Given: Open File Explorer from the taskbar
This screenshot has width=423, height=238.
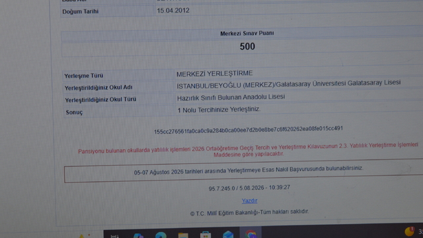Looking at the screenshot, I should click(183, 235).
